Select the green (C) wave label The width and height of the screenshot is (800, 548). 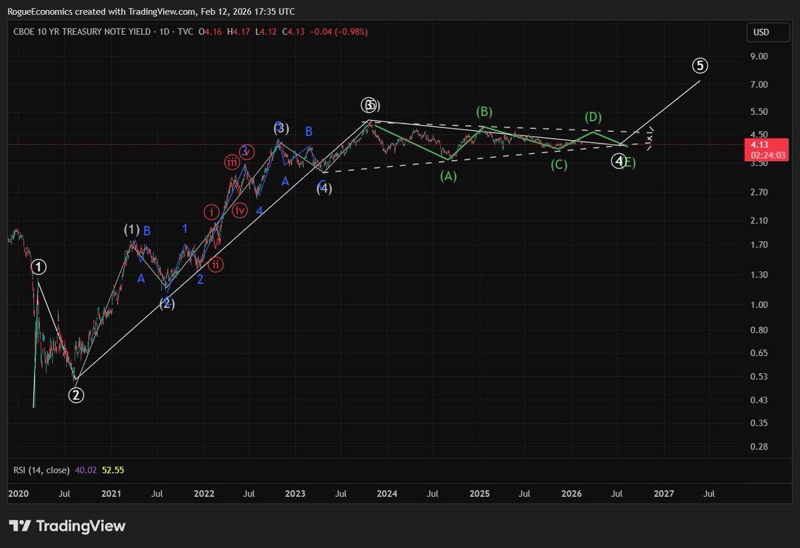559,165
